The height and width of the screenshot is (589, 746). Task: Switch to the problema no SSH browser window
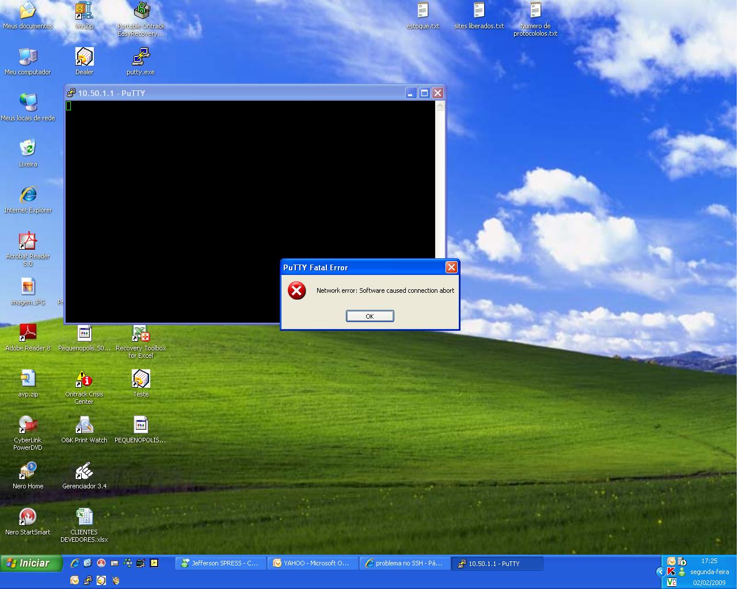click(405, 563)
